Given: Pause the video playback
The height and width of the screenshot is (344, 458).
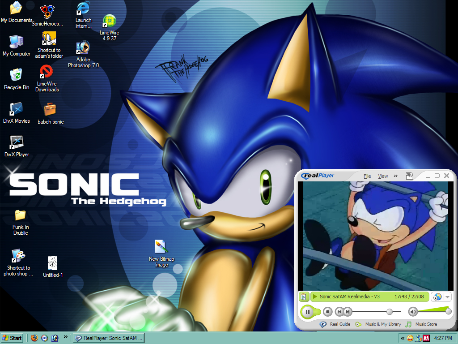Looking at the screenshot, I should coord(307,312).
